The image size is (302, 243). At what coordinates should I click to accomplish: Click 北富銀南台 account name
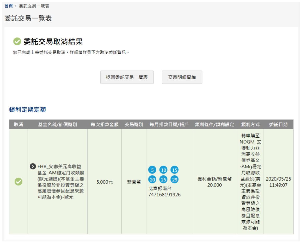(160, 188)
